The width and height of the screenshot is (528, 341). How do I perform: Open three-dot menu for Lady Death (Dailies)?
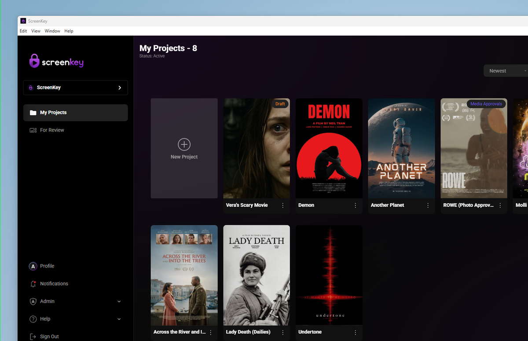coord(283,332)
